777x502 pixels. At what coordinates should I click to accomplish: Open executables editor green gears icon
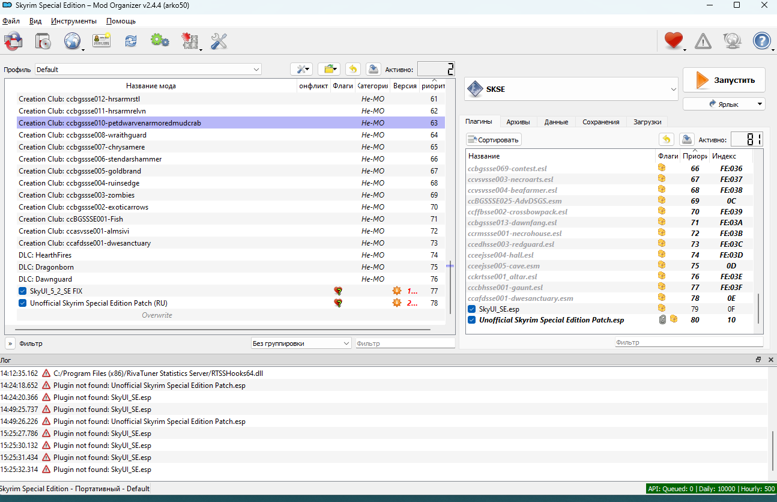click(x=160, y=41)
